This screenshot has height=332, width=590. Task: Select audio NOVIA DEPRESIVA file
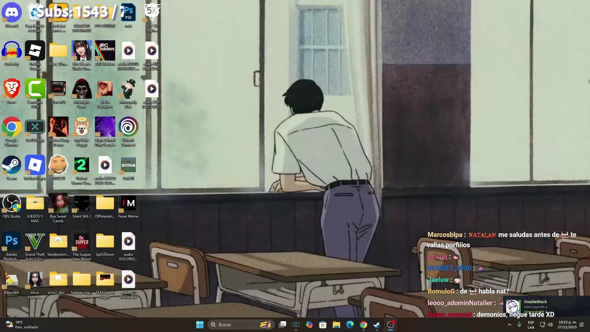coord(128,55)
